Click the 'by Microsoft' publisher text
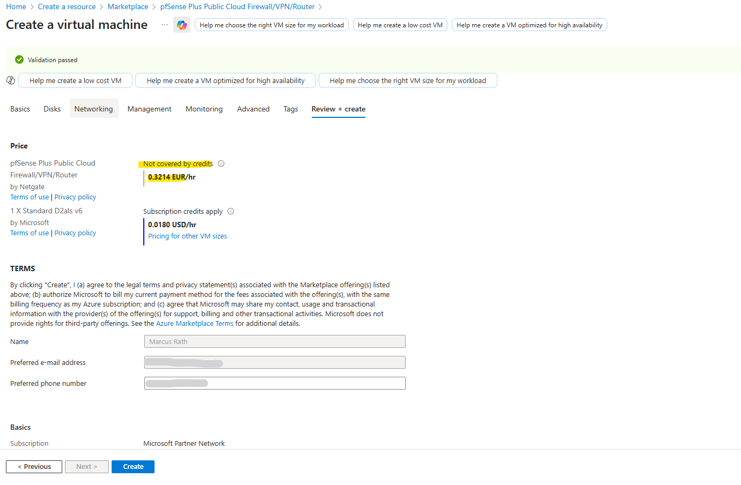The width and height of the screenshot is (741, 485). click(30, 222)
